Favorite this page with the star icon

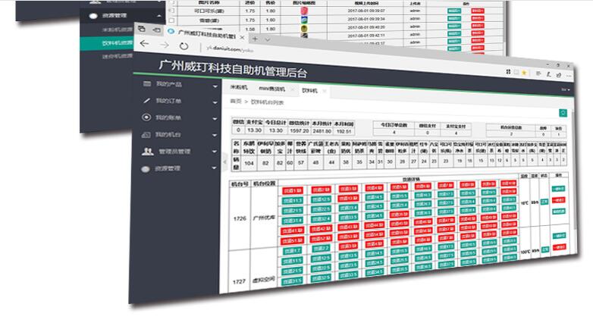click(x=524, y=73)
